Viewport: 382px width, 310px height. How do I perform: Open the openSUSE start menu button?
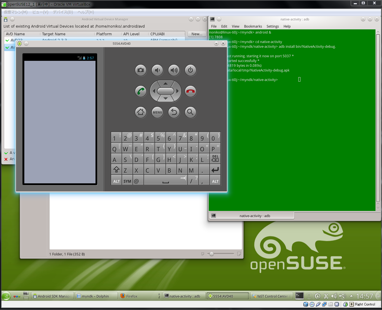6,296
